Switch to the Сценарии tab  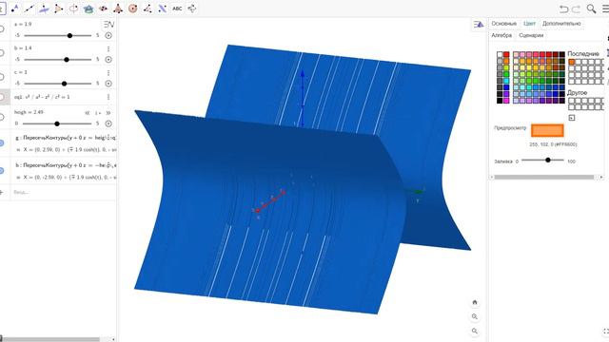(x=531, y=35)
